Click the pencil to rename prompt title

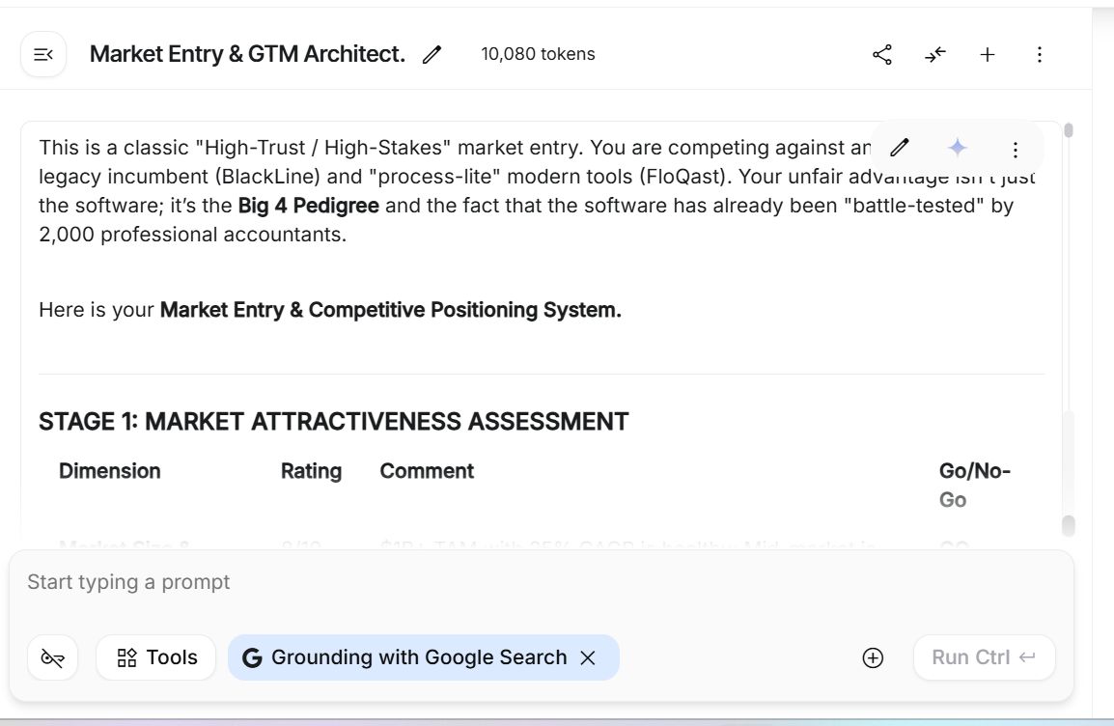pyautogui.click(x=432, y=55)
